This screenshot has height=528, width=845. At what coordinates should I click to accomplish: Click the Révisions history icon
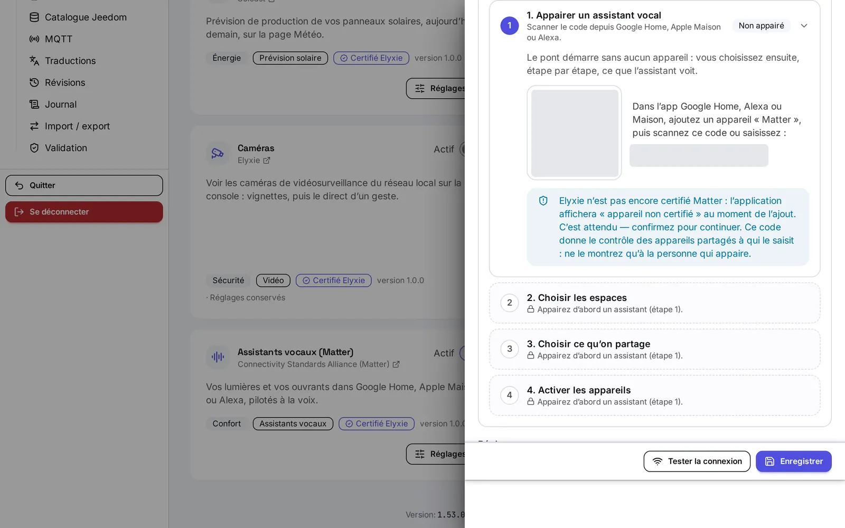click(x=34, y=82)
